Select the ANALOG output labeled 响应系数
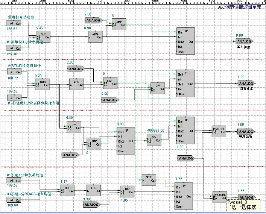The width and height of the screenshot is (266, 214). click(246, 131)
